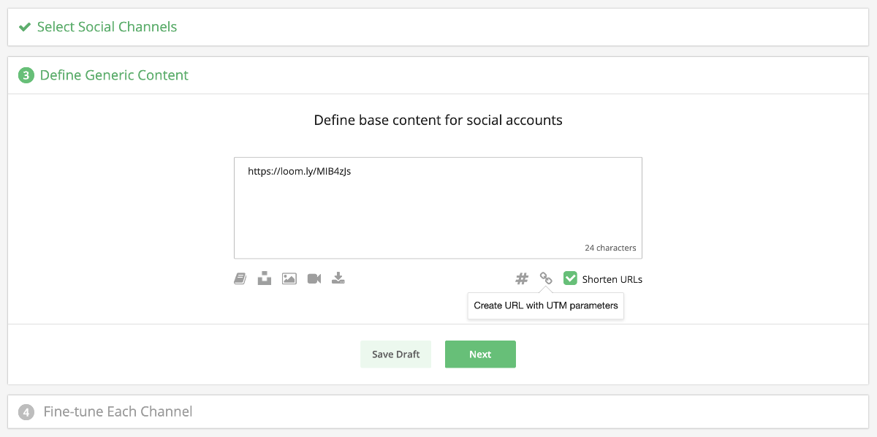Viewport: 877px width, 437px height.
Task: Open post ideas with the book icon
Action: tap(240, 278)
